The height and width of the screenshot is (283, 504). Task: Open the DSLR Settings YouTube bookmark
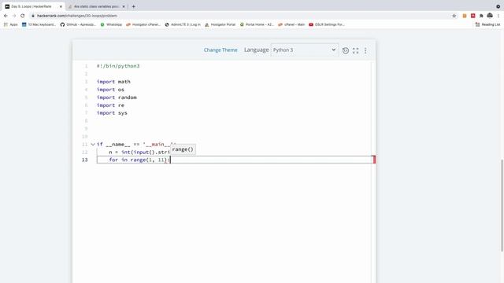(327, 24)
